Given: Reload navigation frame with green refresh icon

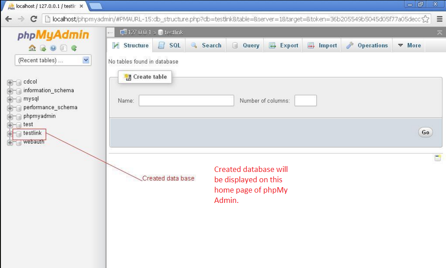Looking at the screenshot, I should pyautogui.click(x=74, y=48).
